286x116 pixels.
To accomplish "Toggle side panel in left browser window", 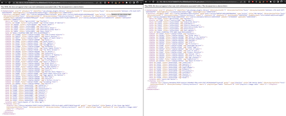I will pos(134,3).
